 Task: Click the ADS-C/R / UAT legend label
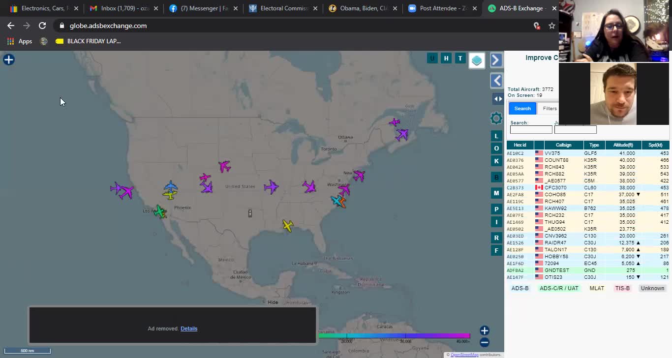click(559, 288)
